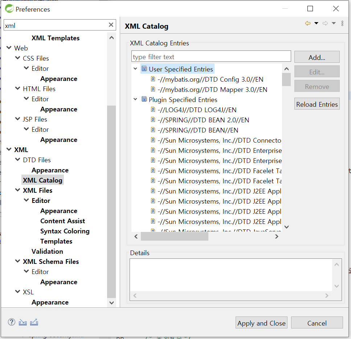Click Apply and Close
The width and height of the screenshot is (351, 339).
point(261,323)
